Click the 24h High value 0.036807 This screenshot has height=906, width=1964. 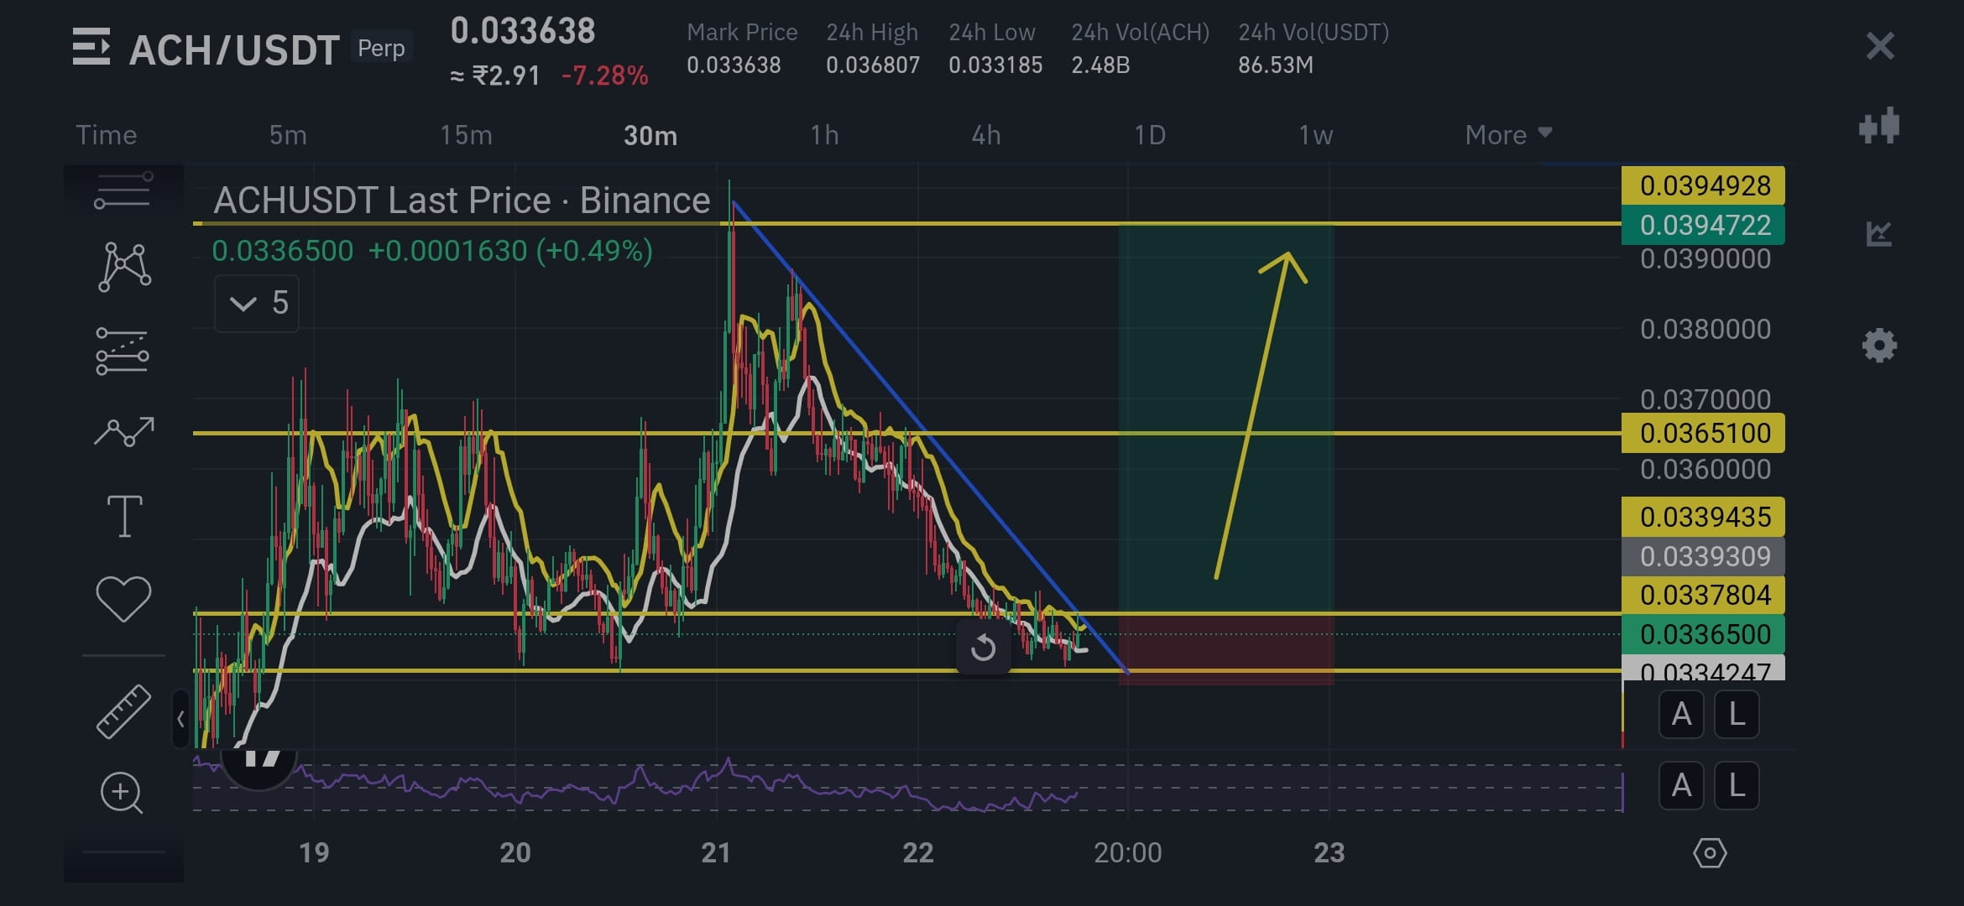tap(873, 65)
